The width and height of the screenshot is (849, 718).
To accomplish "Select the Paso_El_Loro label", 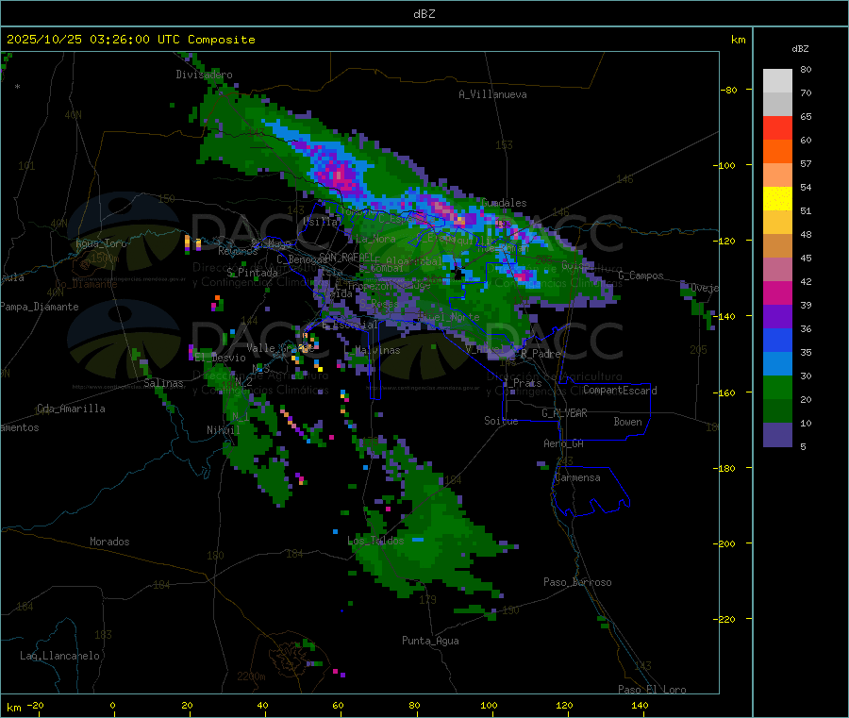I will click(652, 690).
